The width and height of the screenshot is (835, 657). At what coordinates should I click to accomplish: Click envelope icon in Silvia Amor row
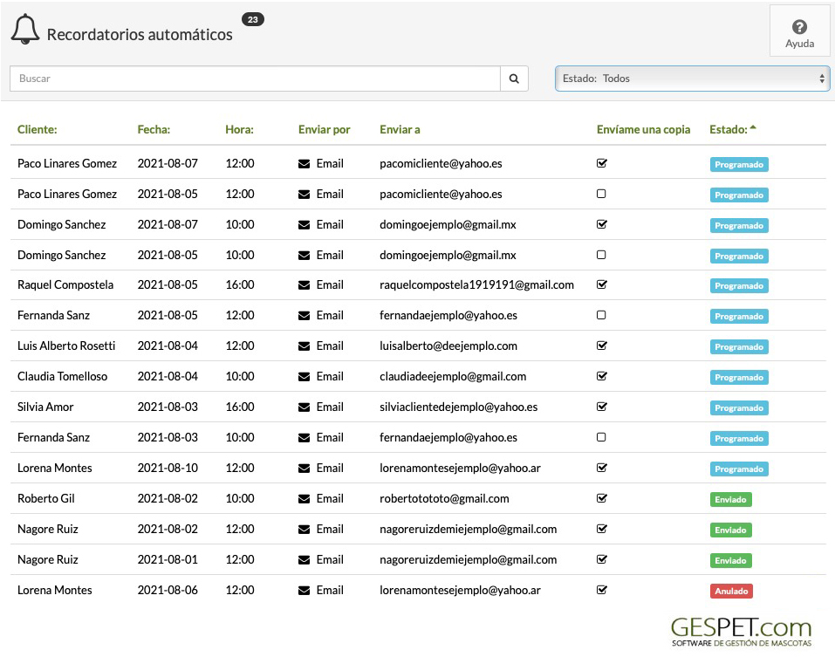click(304, 407)
